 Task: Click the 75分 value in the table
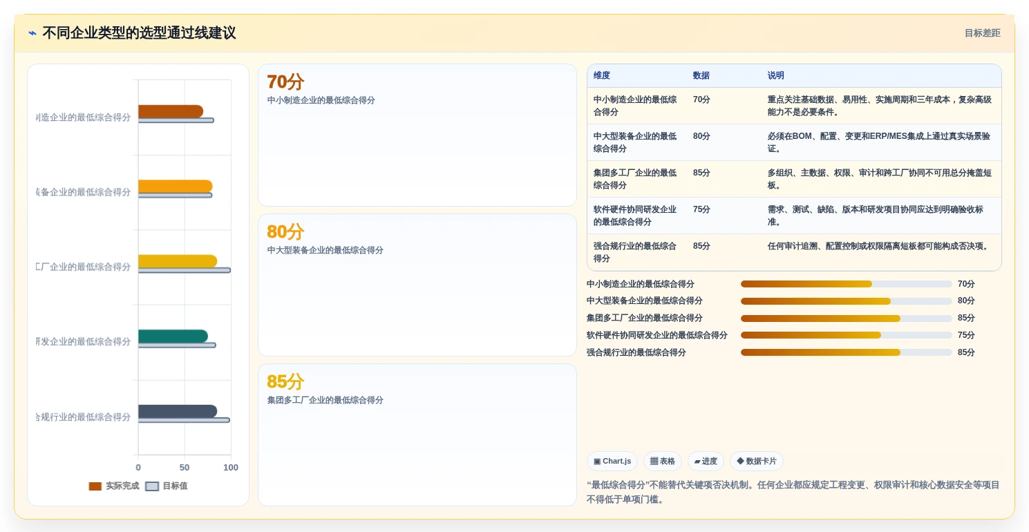pyautogui.click(x=701, y=209)
